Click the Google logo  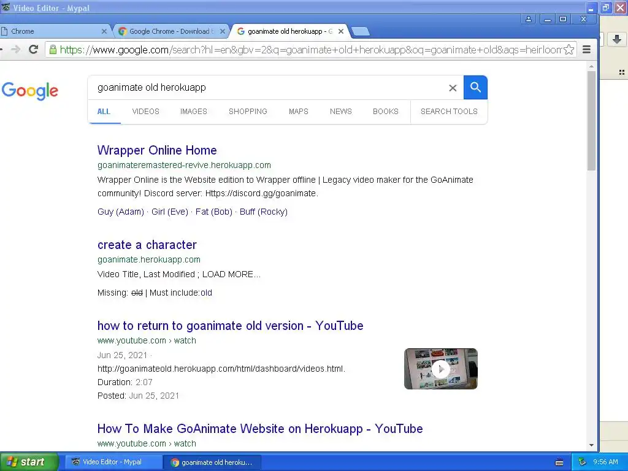pos(30,91)
